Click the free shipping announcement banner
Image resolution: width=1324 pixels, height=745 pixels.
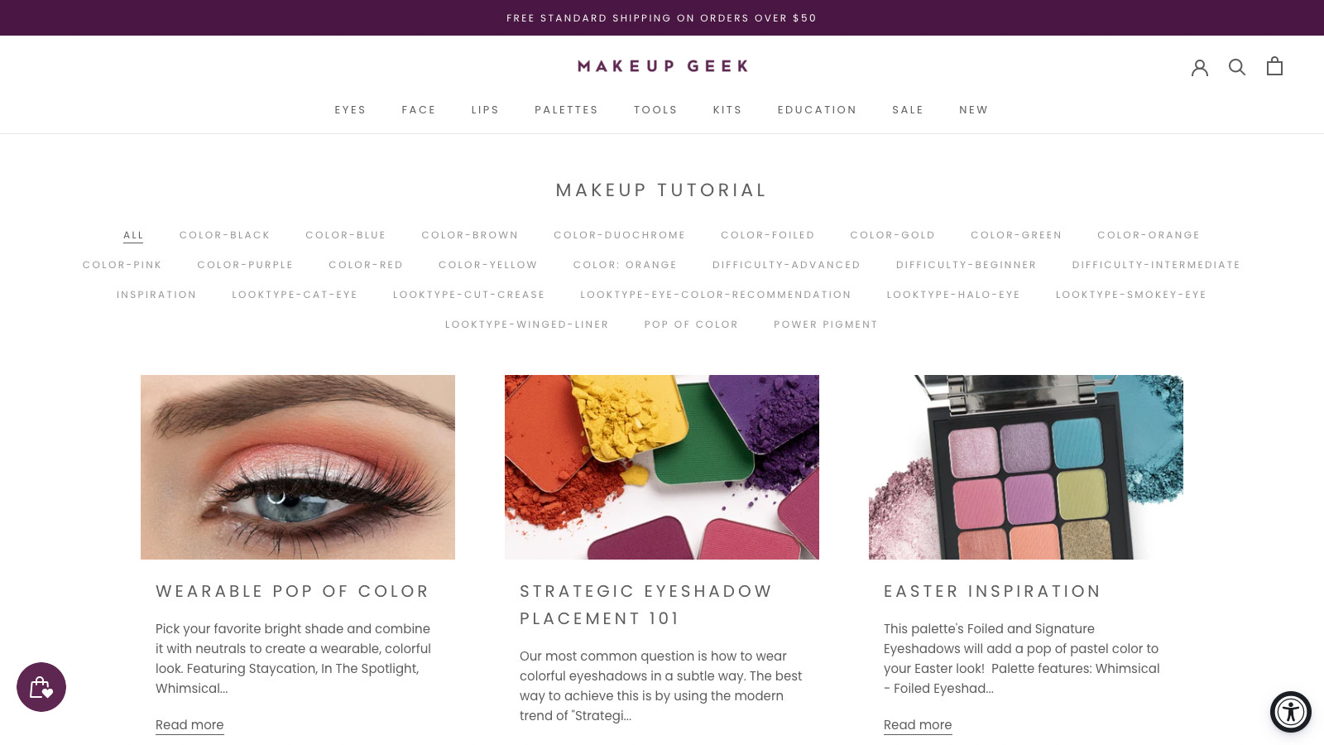[662, 18]
